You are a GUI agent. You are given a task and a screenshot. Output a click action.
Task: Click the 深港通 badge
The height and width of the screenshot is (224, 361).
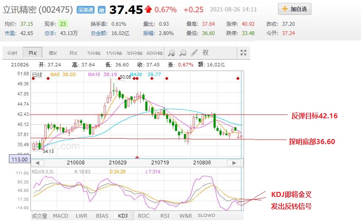click(86, 10)
